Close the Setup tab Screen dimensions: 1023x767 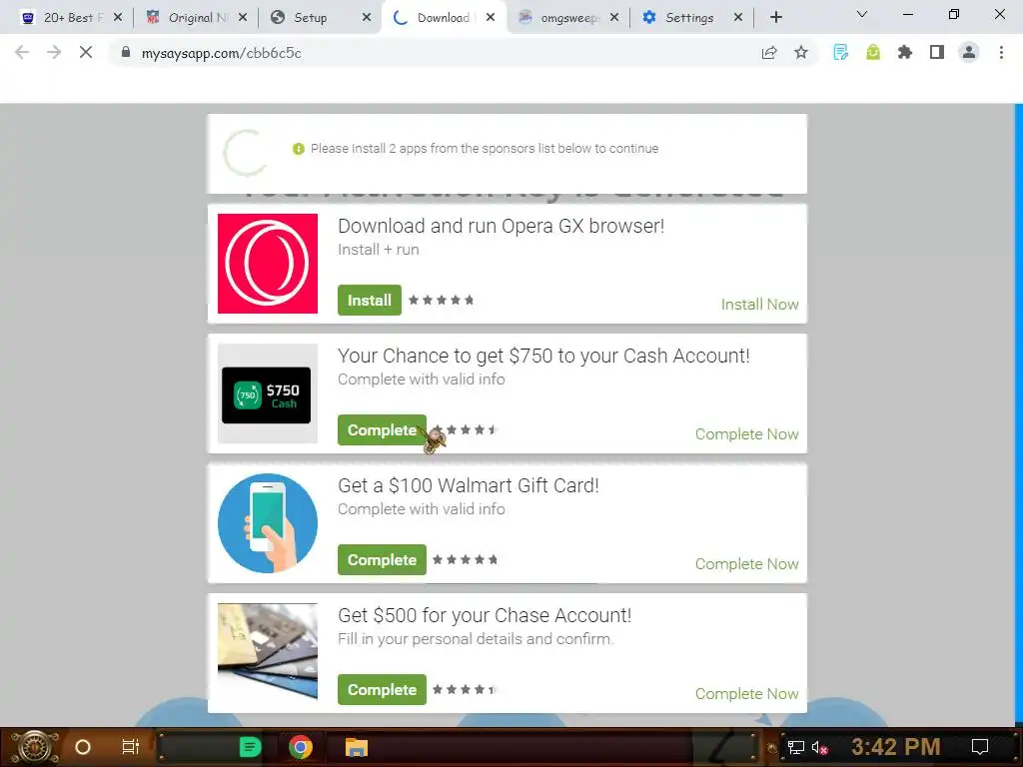pos(367,18)
